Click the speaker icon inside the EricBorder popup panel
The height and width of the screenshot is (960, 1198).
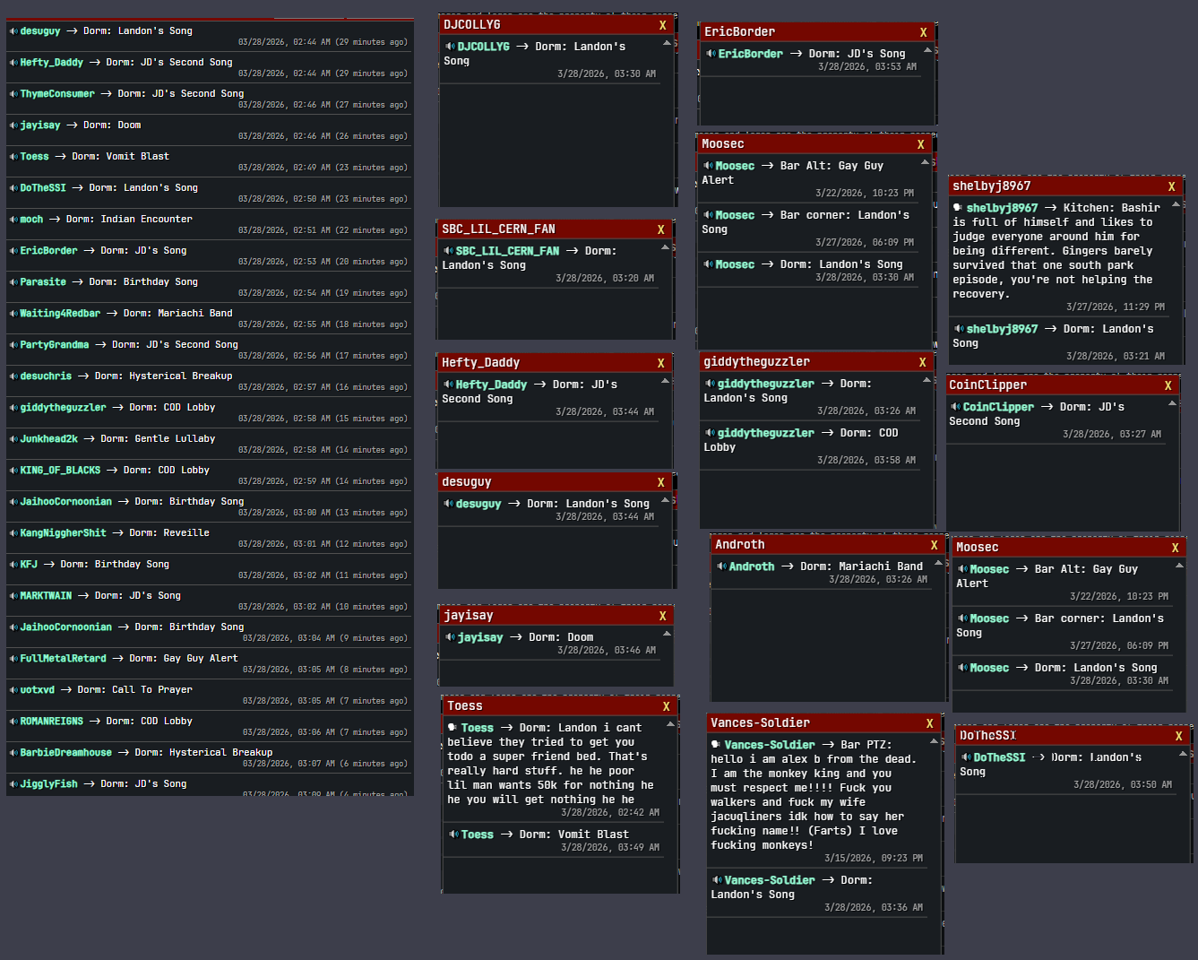[711, 54]
